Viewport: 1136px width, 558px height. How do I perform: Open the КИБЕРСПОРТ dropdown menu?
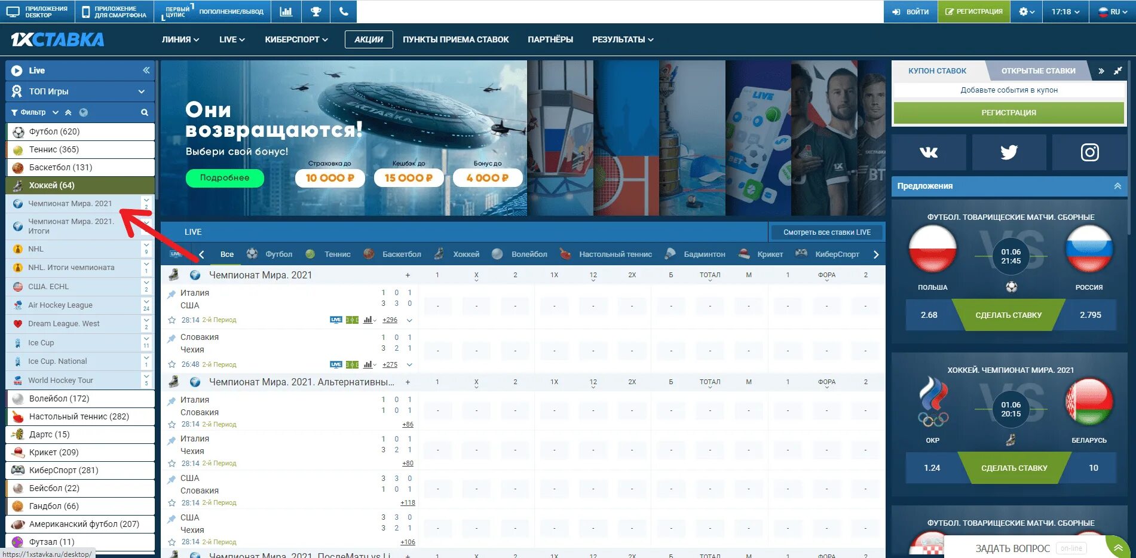coord(296,39)
